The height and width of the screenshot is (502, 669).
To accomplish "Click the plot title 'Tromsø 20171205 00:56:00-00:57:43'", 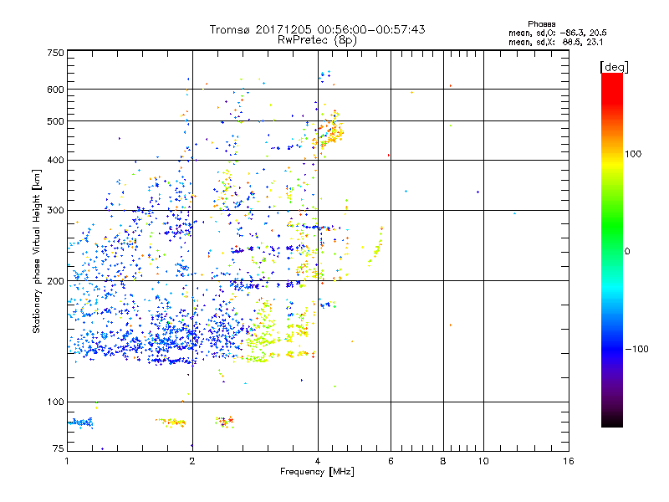I will tap(317, 29).
